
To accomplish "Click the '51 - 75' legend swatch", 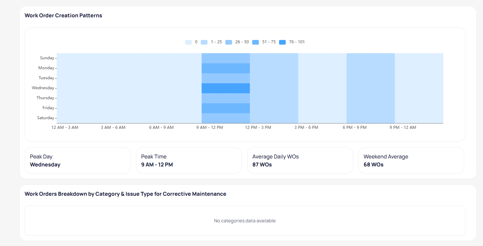I will coord(256,42).
